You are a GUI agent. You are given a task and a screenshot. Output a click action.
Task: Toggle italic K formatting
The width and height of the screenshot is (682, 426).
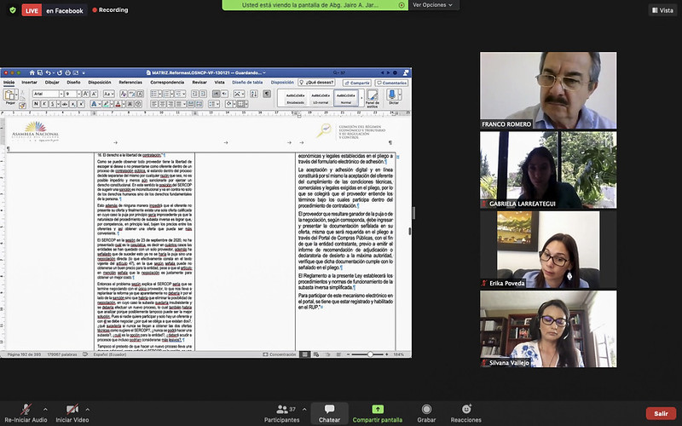pos(44,104)
